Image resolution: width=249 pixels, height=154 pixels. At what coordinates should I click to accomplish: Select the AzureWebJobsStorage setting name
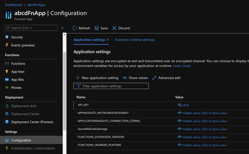click(x=93, y=129)
